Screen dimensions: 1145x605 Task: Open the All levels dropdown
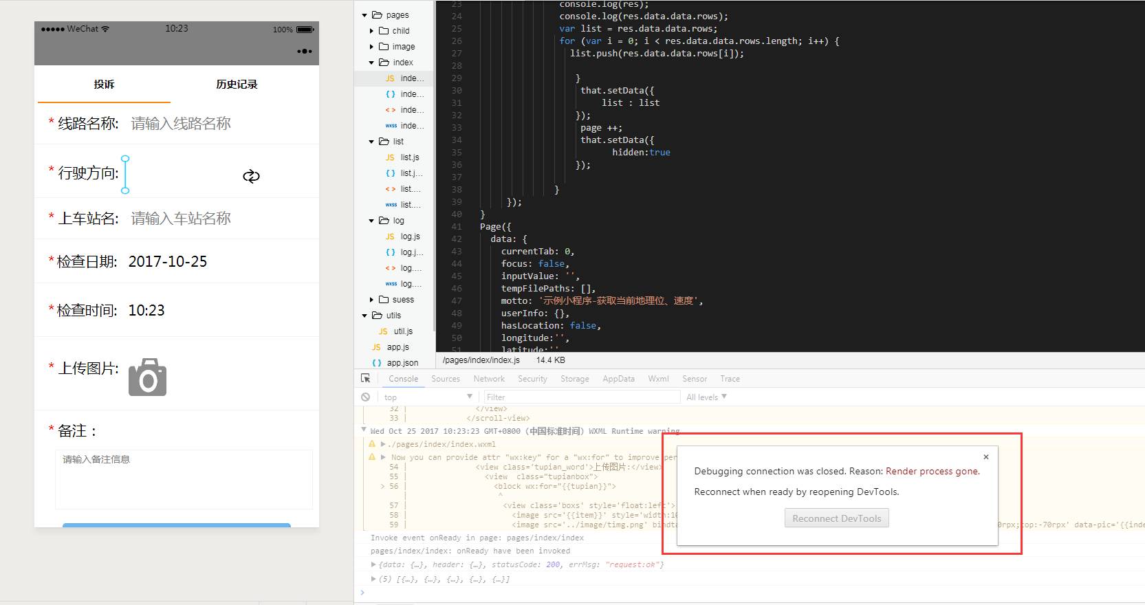(x=706, y=397)
